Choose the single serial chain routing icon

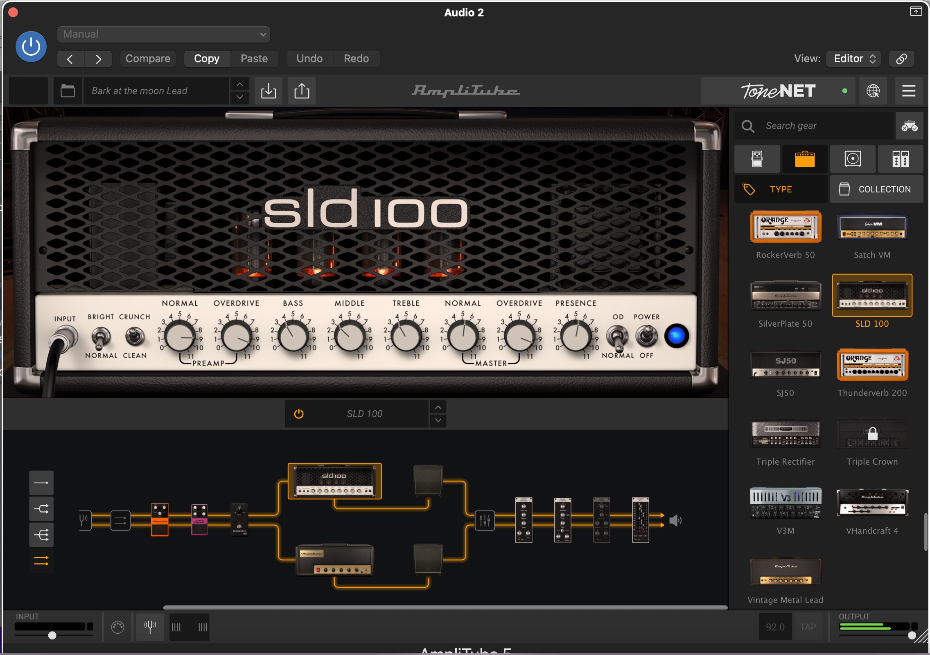point(41,483)
